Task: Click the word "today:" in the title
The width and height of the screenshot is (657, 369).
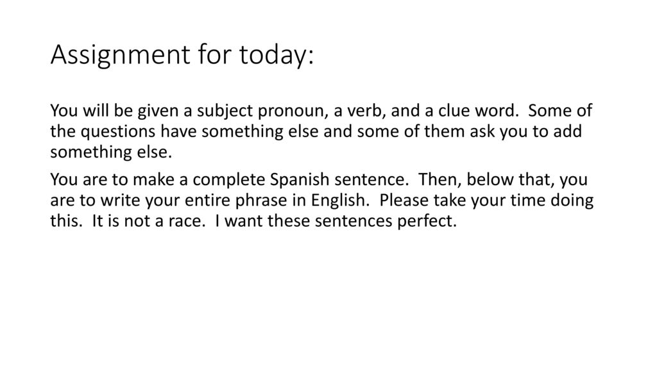Action: tap(277, 55)
